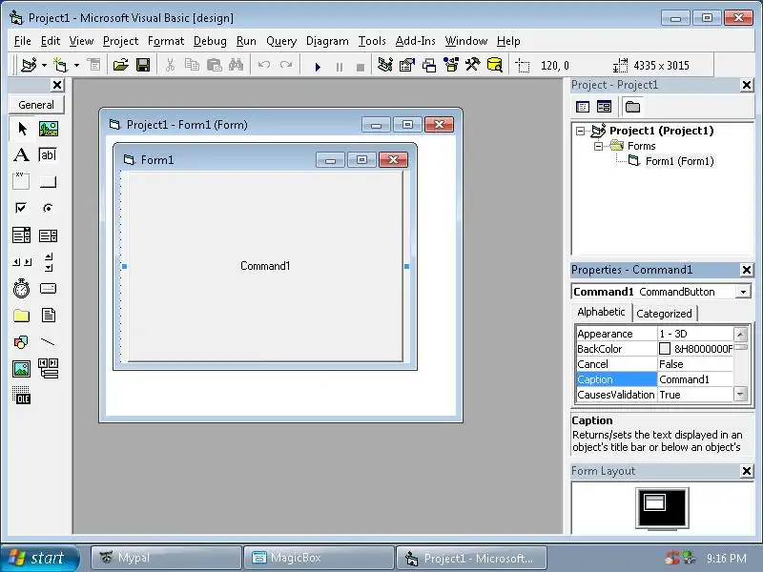Switch to the Alphabetic properties tab

601,313
